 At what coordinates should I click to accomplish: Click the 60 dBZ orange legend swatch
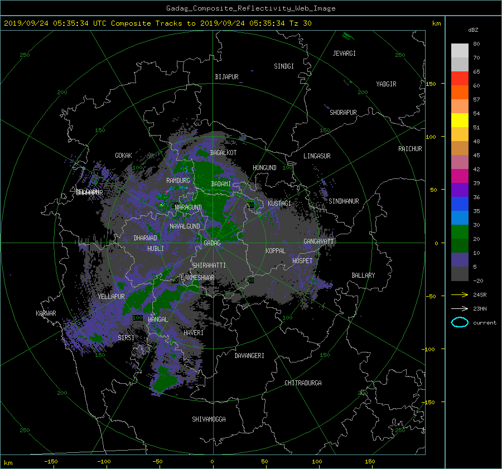(460, 92)
